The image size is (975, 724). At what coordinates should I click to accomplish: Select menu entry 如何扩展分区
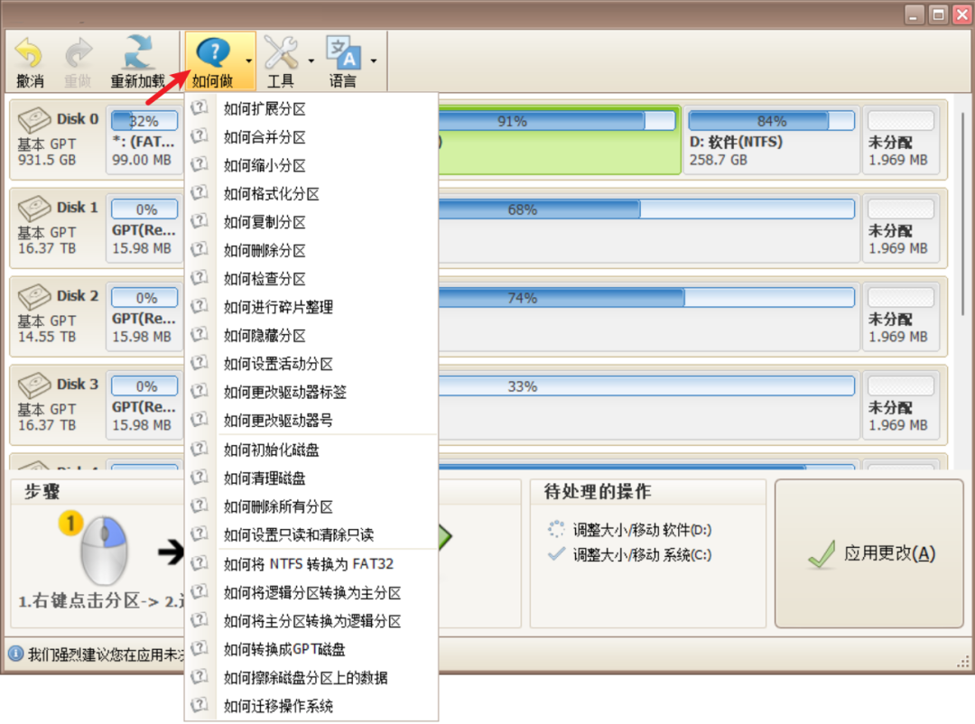point(311,109)
